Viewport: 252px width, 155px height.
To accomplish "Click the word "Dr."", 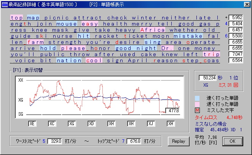I will pos(167,48).
